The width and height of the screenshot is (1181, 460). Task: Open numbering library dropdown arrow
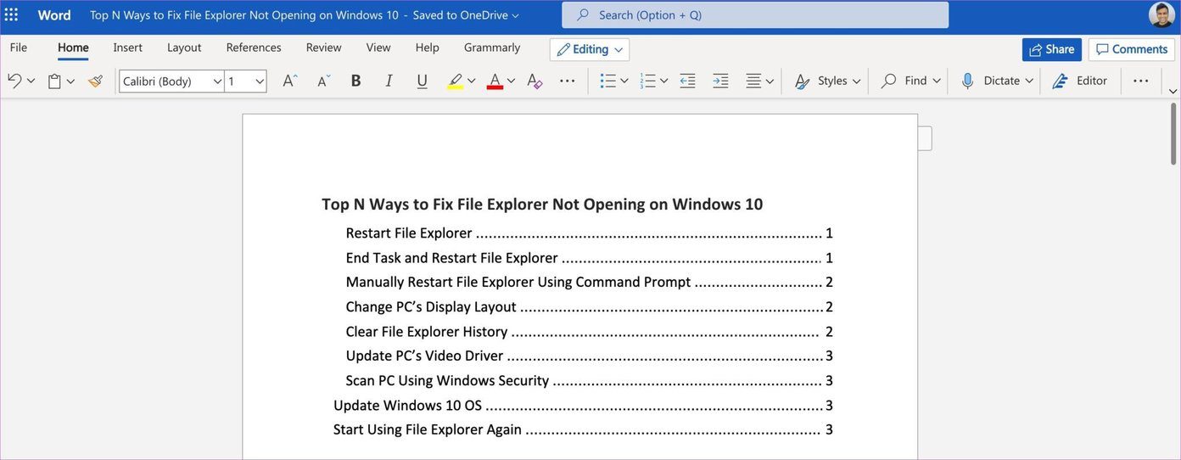pyautogui.click(x=664, y=81)
